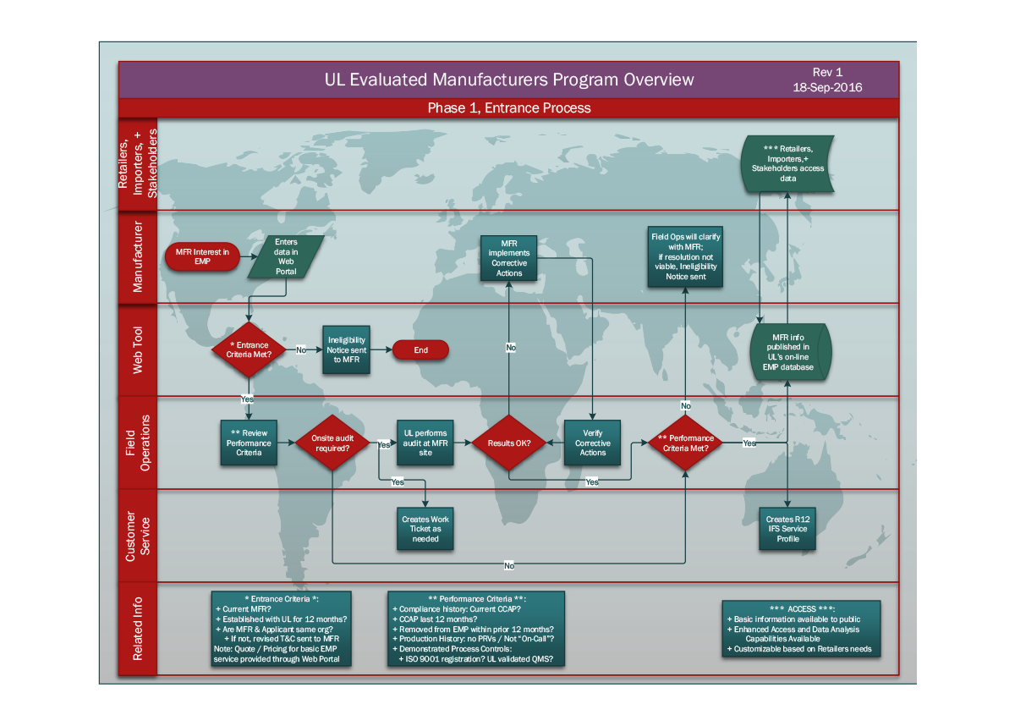1015x726 pixels.
Task: Click the 'MFR info published' database shape
Action: tap(791, 350)
